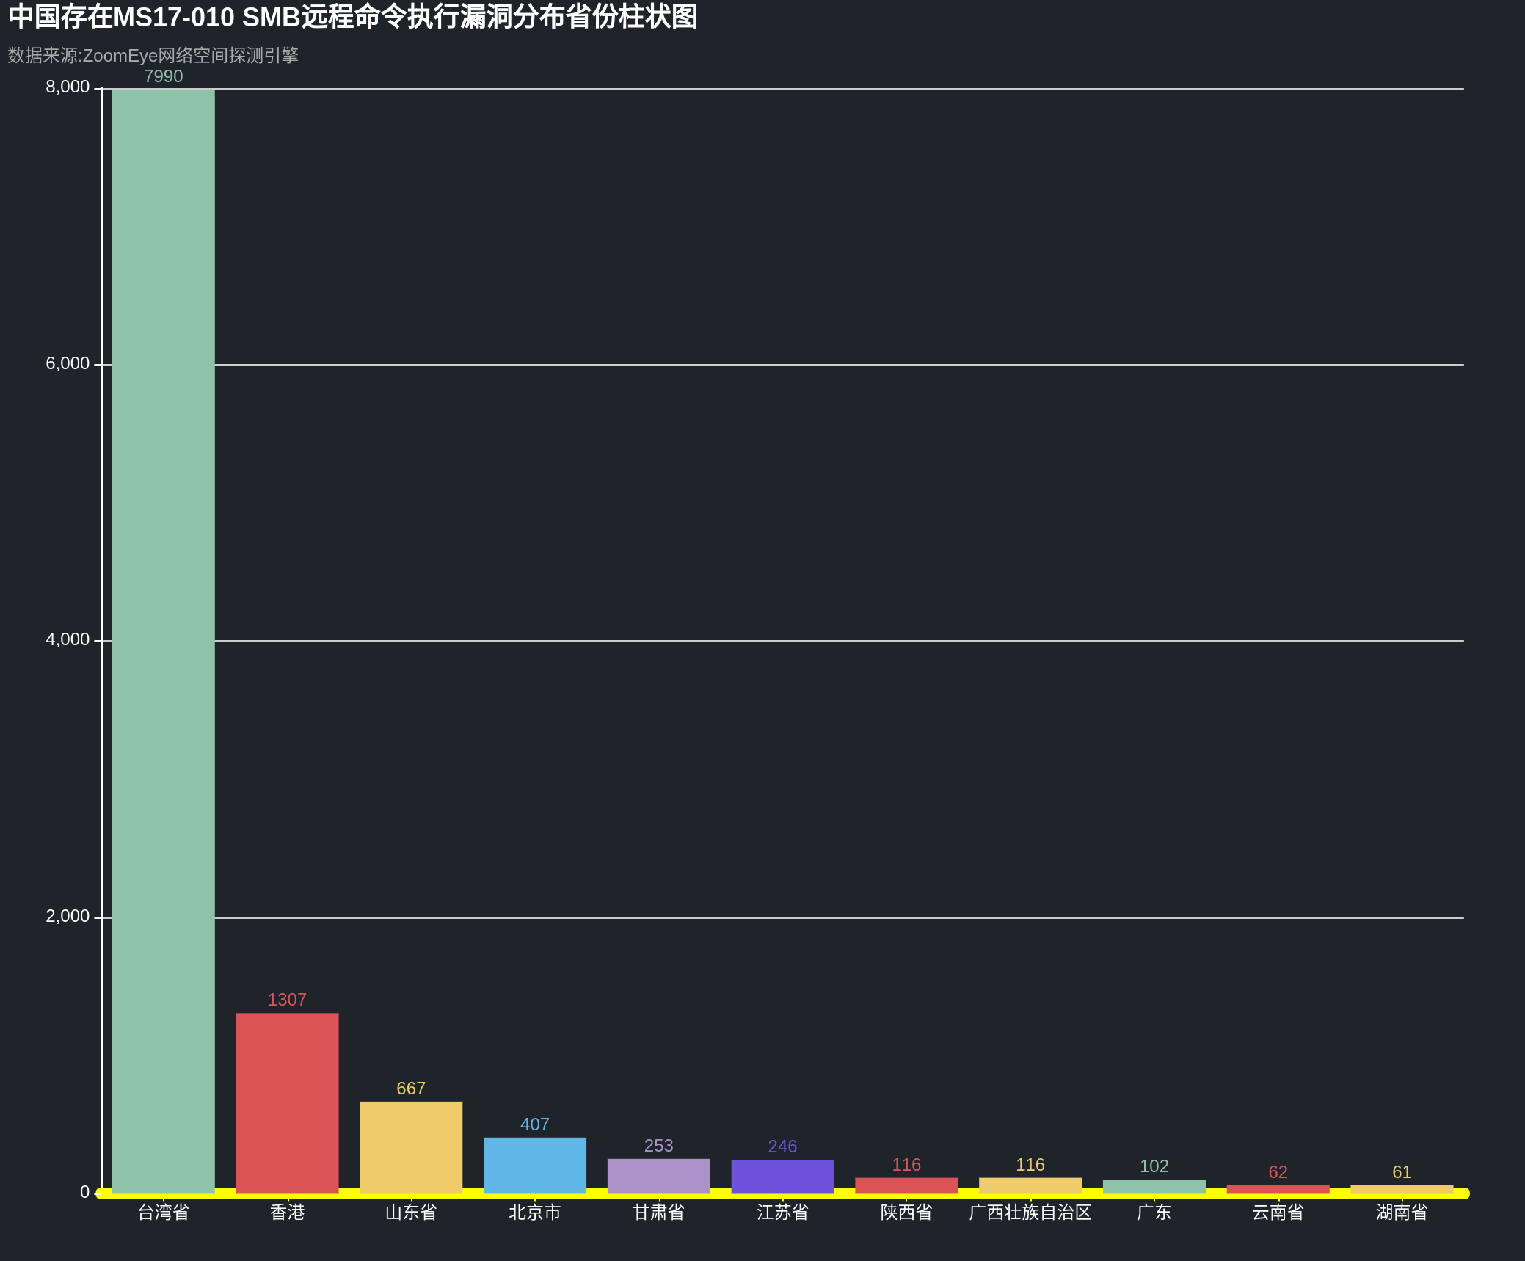Select the red 香港 bar
The width and height of the screenshot is (1525, 1261).
pyautogui.click(x=287, y=1103)
